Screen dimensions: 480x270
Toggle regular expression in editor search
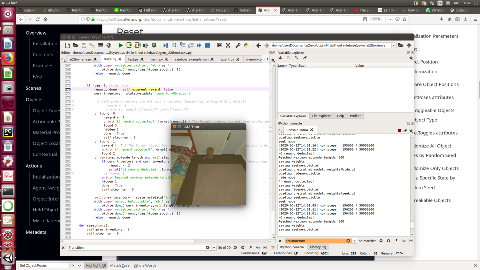(x=250, y=247)
